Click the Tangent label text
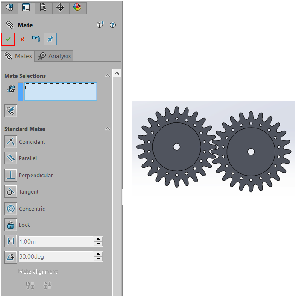 29,192
